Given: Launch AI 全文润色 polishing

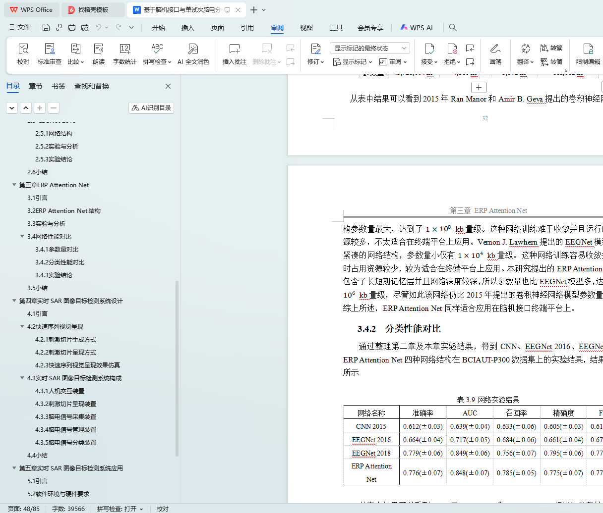Looking at the screenshot, I should [x=193, y=54].
